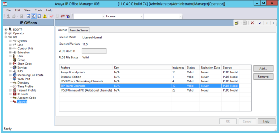Click the Open Configuration File folder icon
The height and width of the screenshot is (134, 279).
click(x=14, y=16)
